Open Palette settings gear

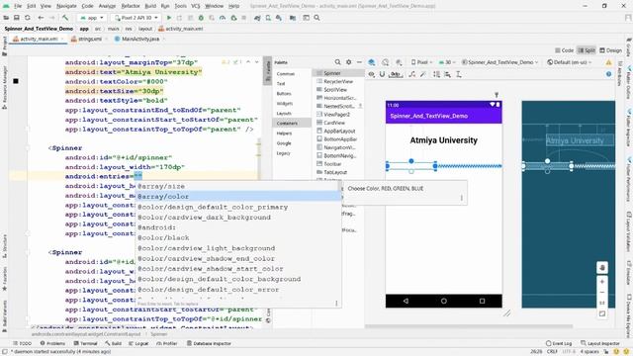click(x=349, y=62)
